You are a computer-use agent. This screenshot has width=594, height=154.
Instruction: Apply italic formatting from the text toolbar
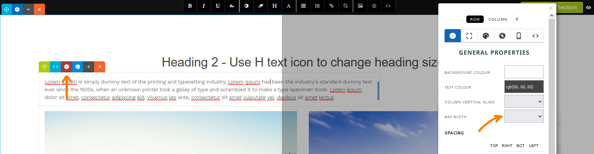(x=204, y=6)
